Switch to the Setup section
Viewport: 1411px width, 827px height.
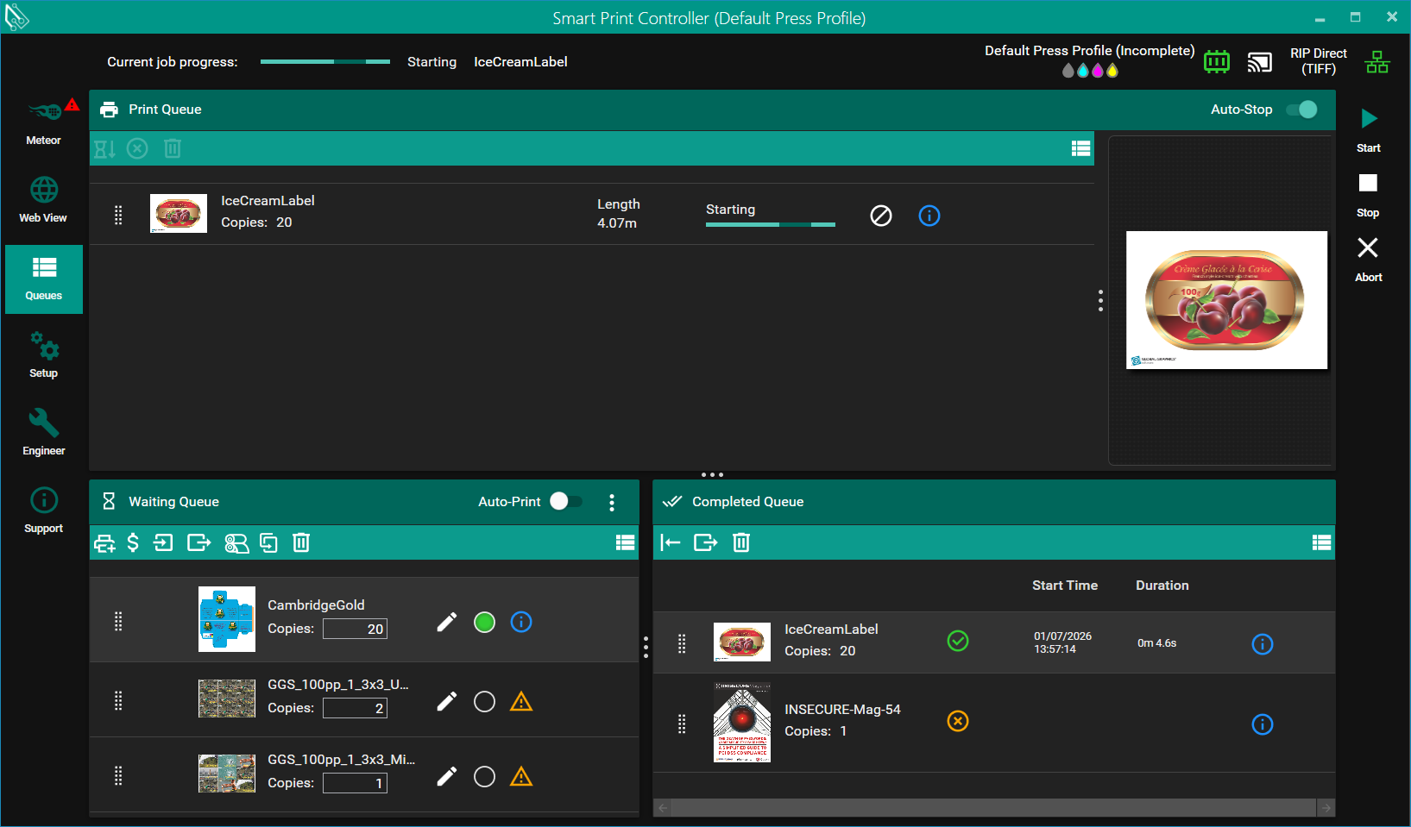[x=44, y=355]
